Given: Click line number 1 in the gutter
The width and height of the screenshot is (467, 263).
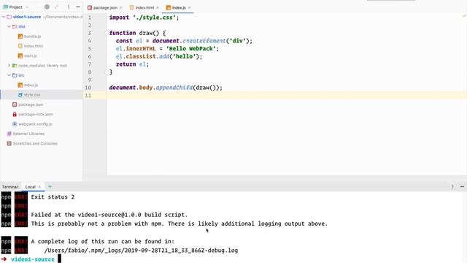Looking at the screenshot, I should 89,18.
